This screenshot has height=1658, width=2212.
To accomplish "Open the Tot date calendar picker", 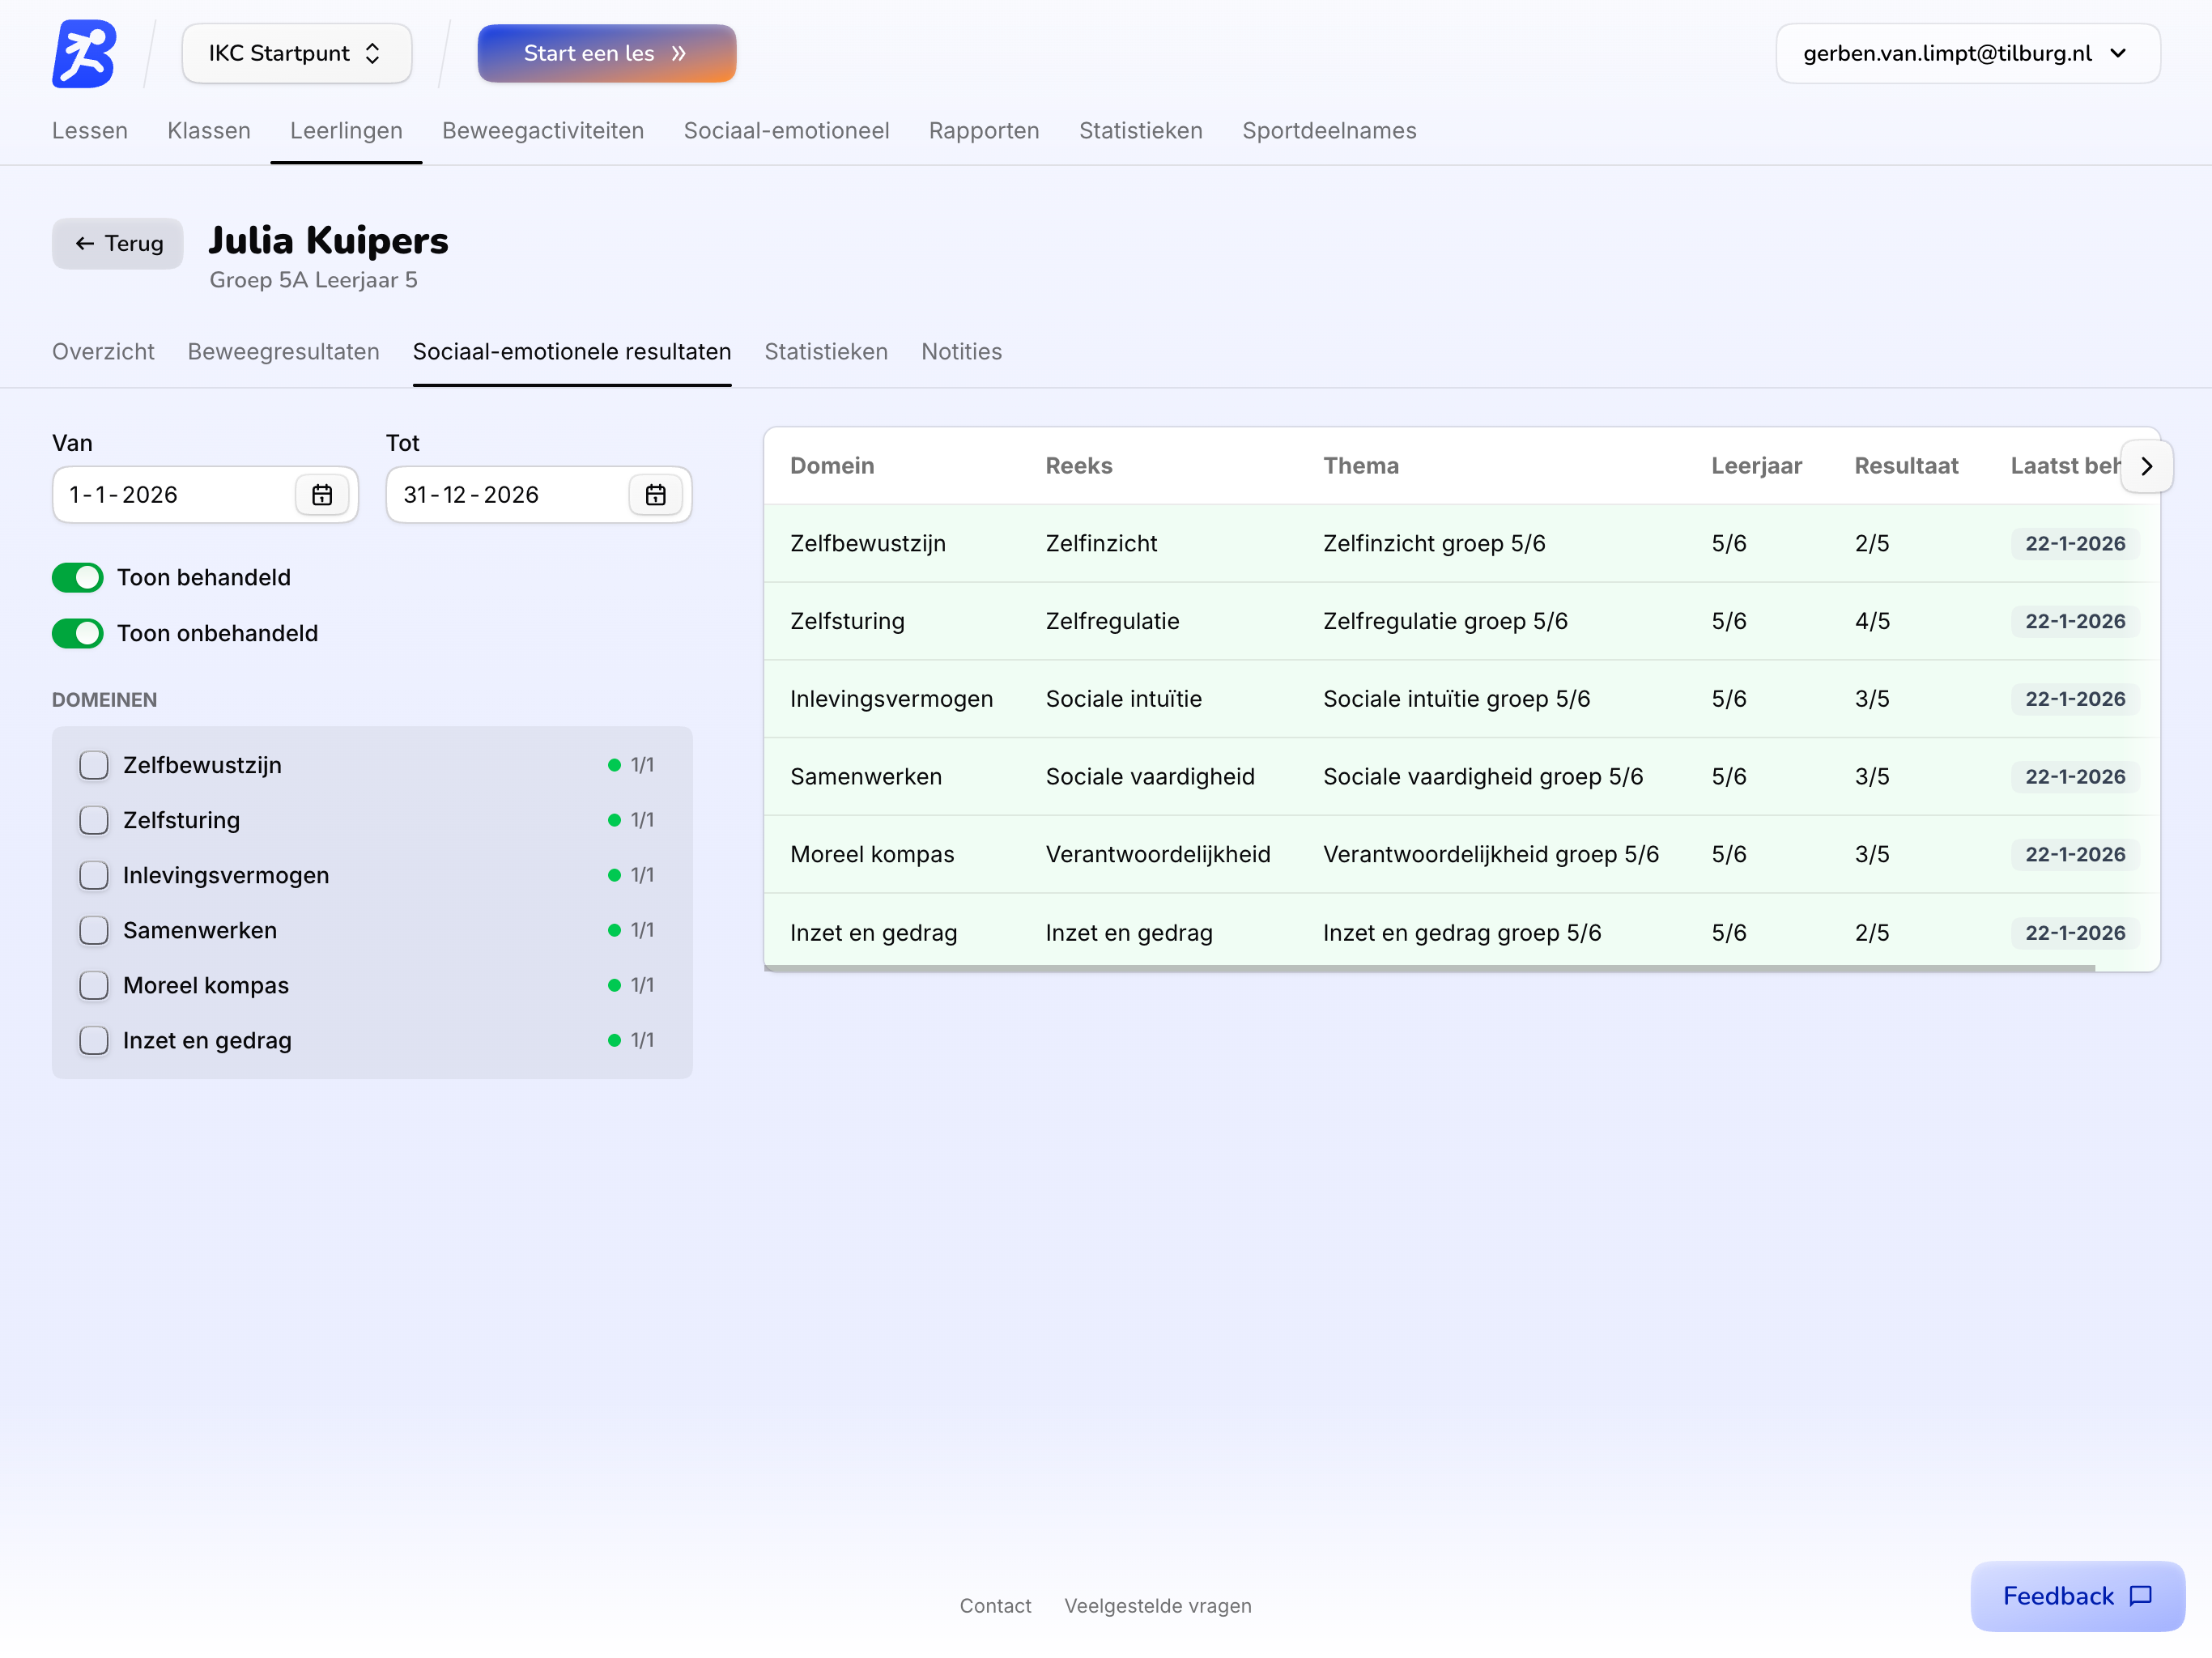I will click(655, 495).
